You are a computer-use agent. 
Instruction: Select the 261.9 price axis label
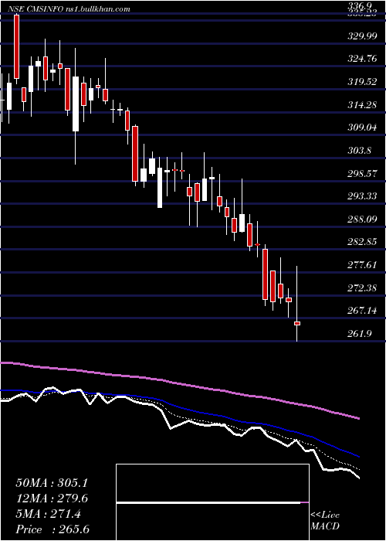pos(360,334)
